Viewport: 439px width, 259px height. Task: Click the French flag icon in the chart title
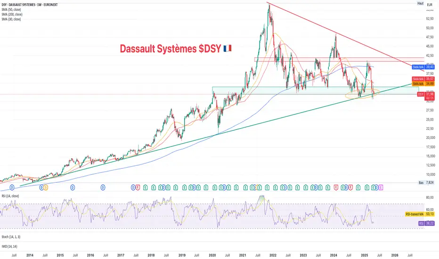(228, 49)
